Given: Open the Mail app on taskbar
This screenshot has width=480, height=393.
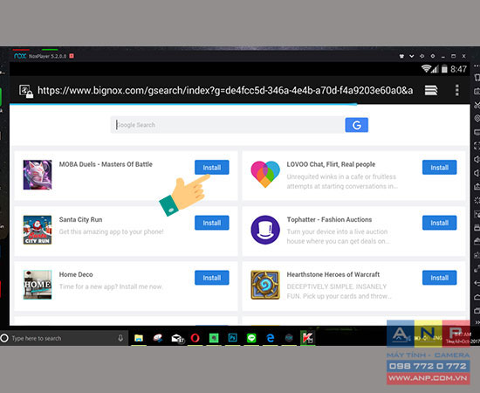Looking at the screenshot, I should pyautogui.click(x=177, y=338).
